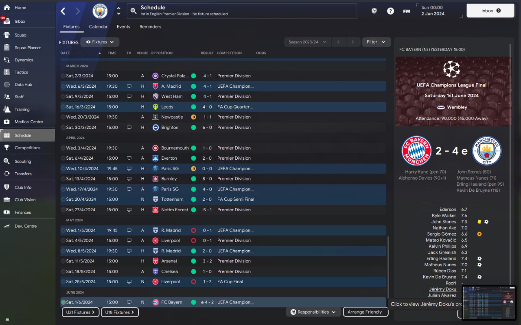Toggle the FC Bayern fixture row marker

click(x=63, y=302)
